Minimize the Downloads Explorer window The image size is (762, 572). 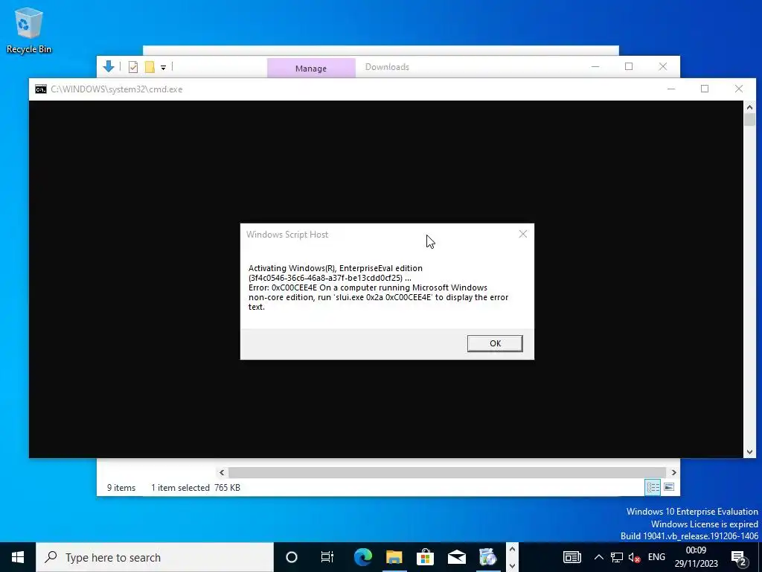(595, 66)
